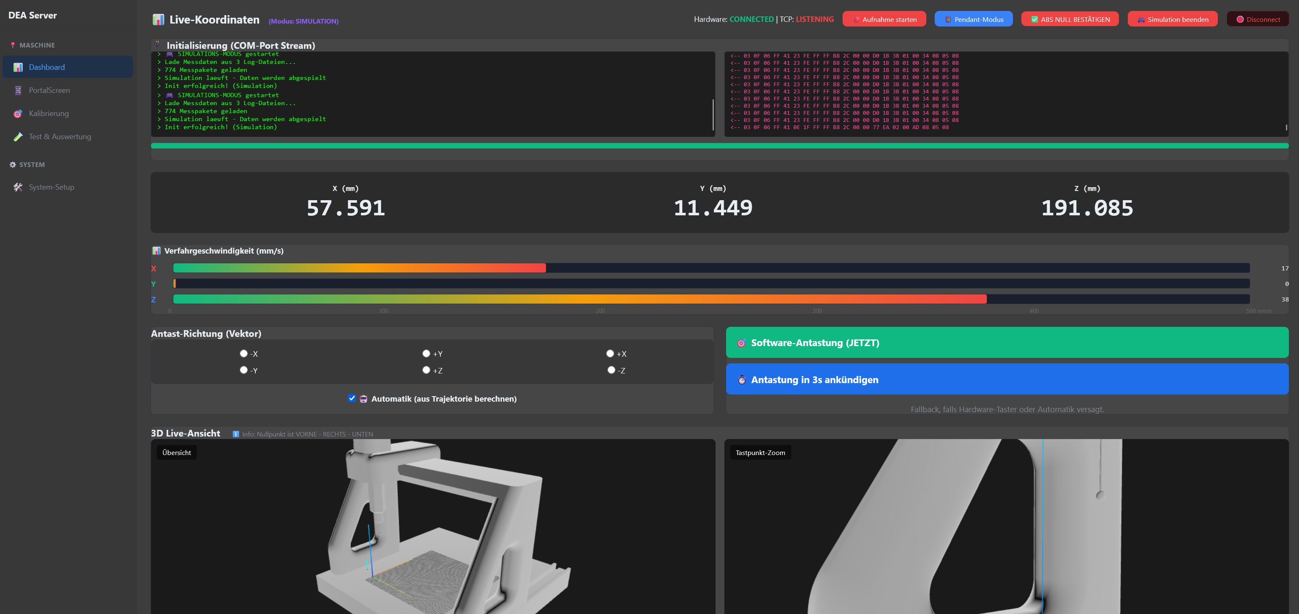The height and width of the screenshot is (614, 1299).
Task: Select the -Z probing direction
Action: (611, 370)
